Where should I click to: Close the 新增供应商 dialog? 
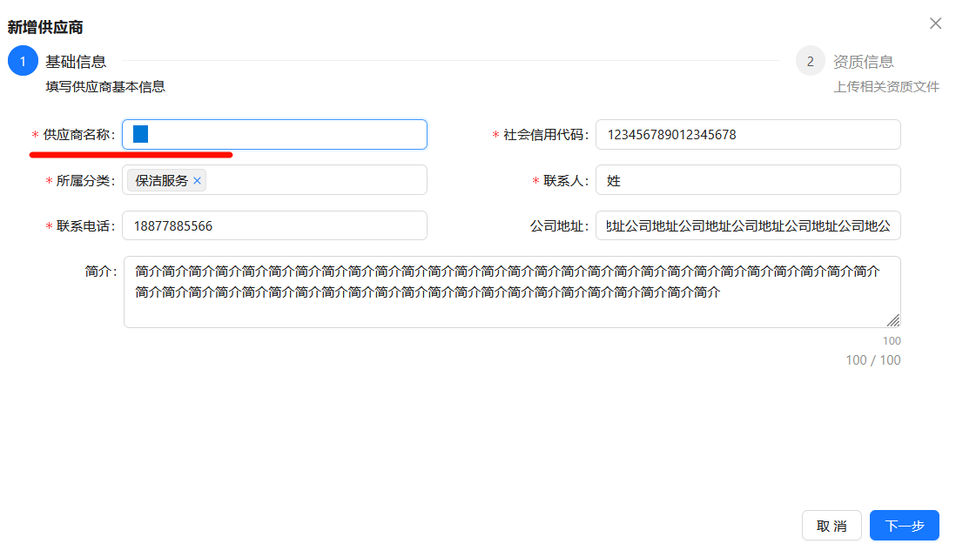pos(936,23)
